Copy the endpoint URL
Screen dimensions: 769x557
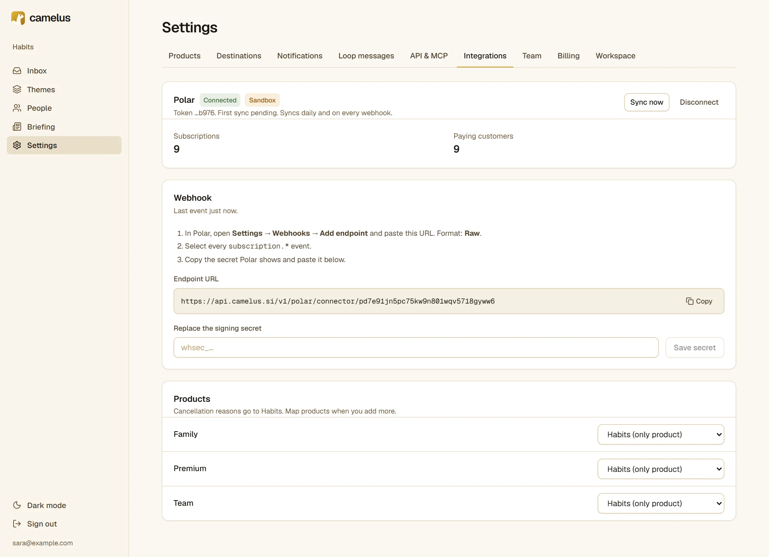[x=699, y=301]
